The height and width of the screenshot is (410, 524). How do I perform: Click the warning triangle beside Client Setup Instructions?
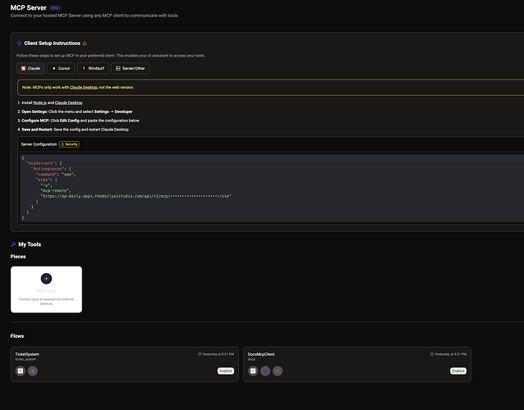[85, 43]
